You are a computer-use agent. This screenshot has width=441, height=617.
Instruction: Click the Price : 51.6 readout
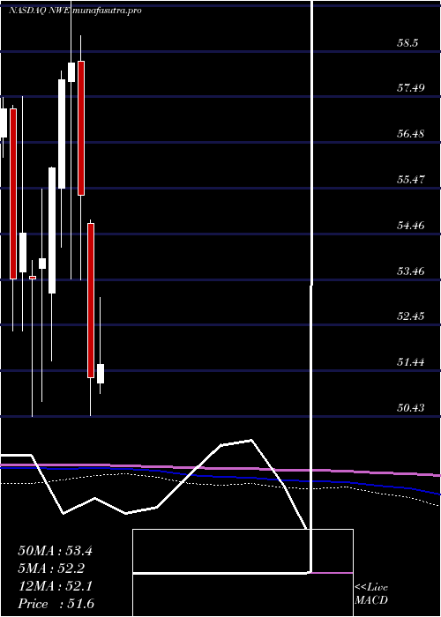coord(56,604)
